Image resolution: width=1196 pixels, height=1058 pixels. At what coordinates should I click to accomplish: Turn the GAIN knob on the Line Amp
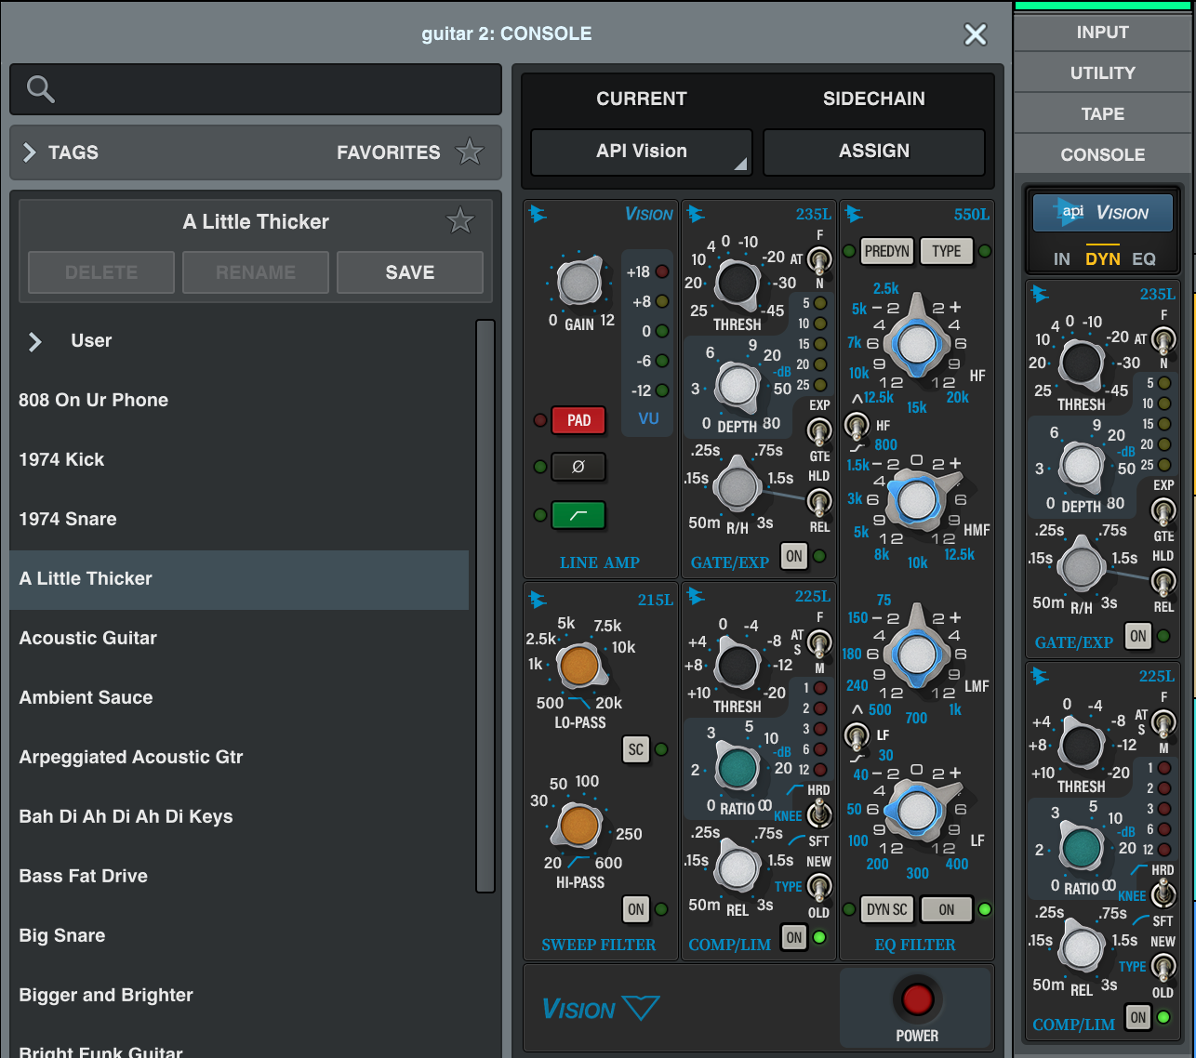[x=578, y=283]
